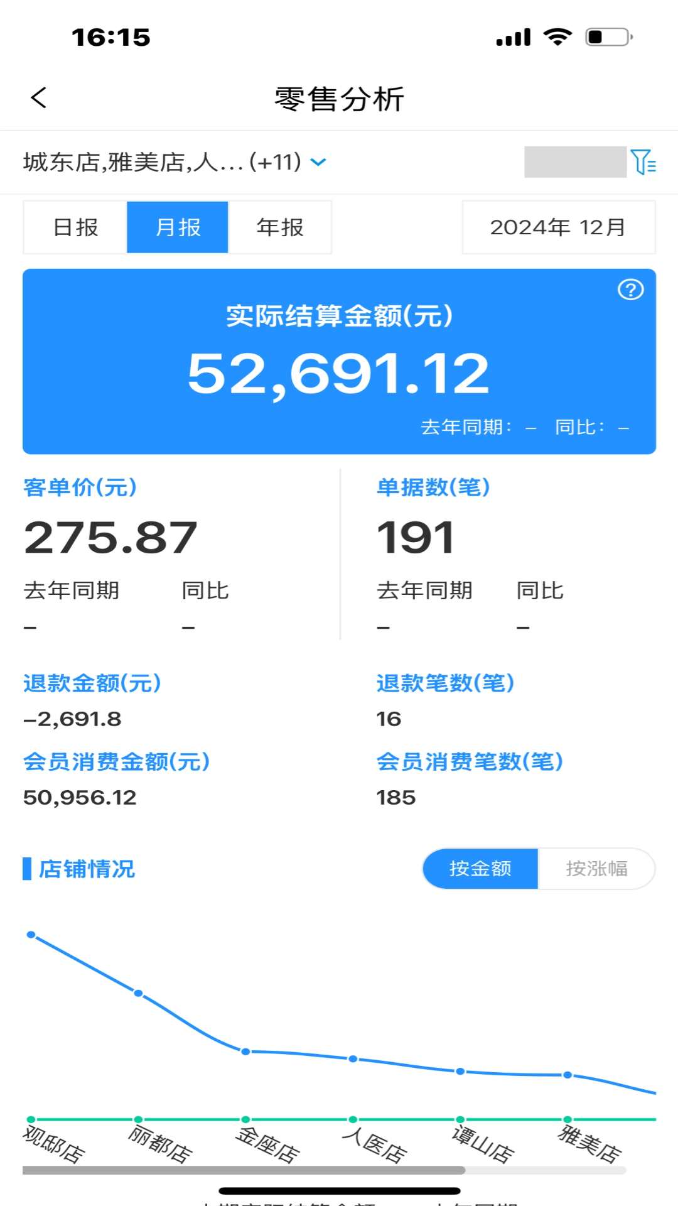
Task: Tap the 观邸店 data point on chart
Action: [31, 935]
